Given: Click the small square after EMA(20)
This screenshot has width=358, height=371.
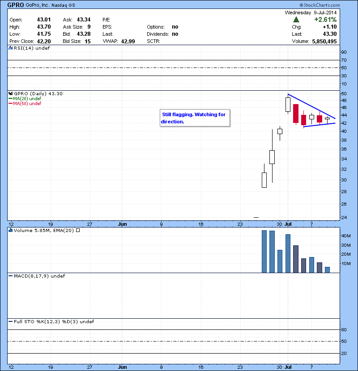Looking at the screenshot, I should tap(78, 230).
